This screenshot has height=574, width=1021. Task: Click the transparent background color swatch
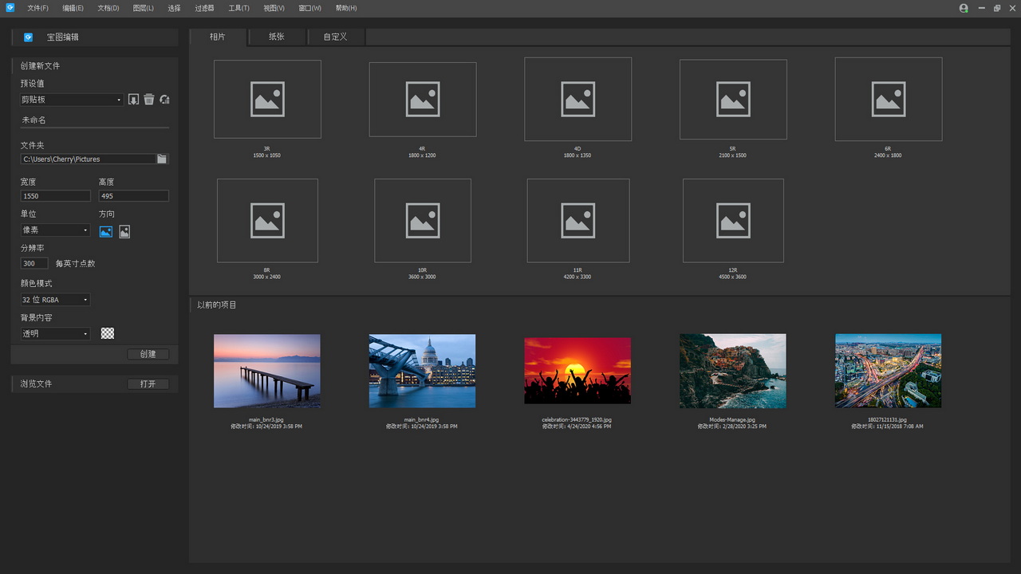tap(108, 334)
